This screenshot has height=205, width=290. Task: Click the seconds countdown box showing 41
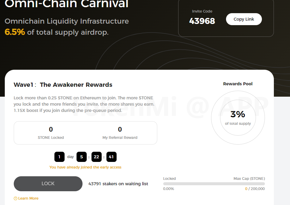pos(112,157)
